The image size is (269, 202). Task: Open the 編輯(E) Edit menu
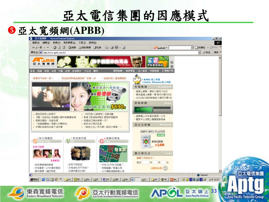46,43
